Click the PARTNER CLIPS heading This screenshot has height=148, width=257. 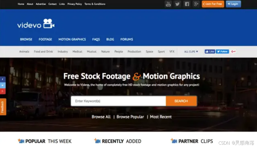point(196,141)
